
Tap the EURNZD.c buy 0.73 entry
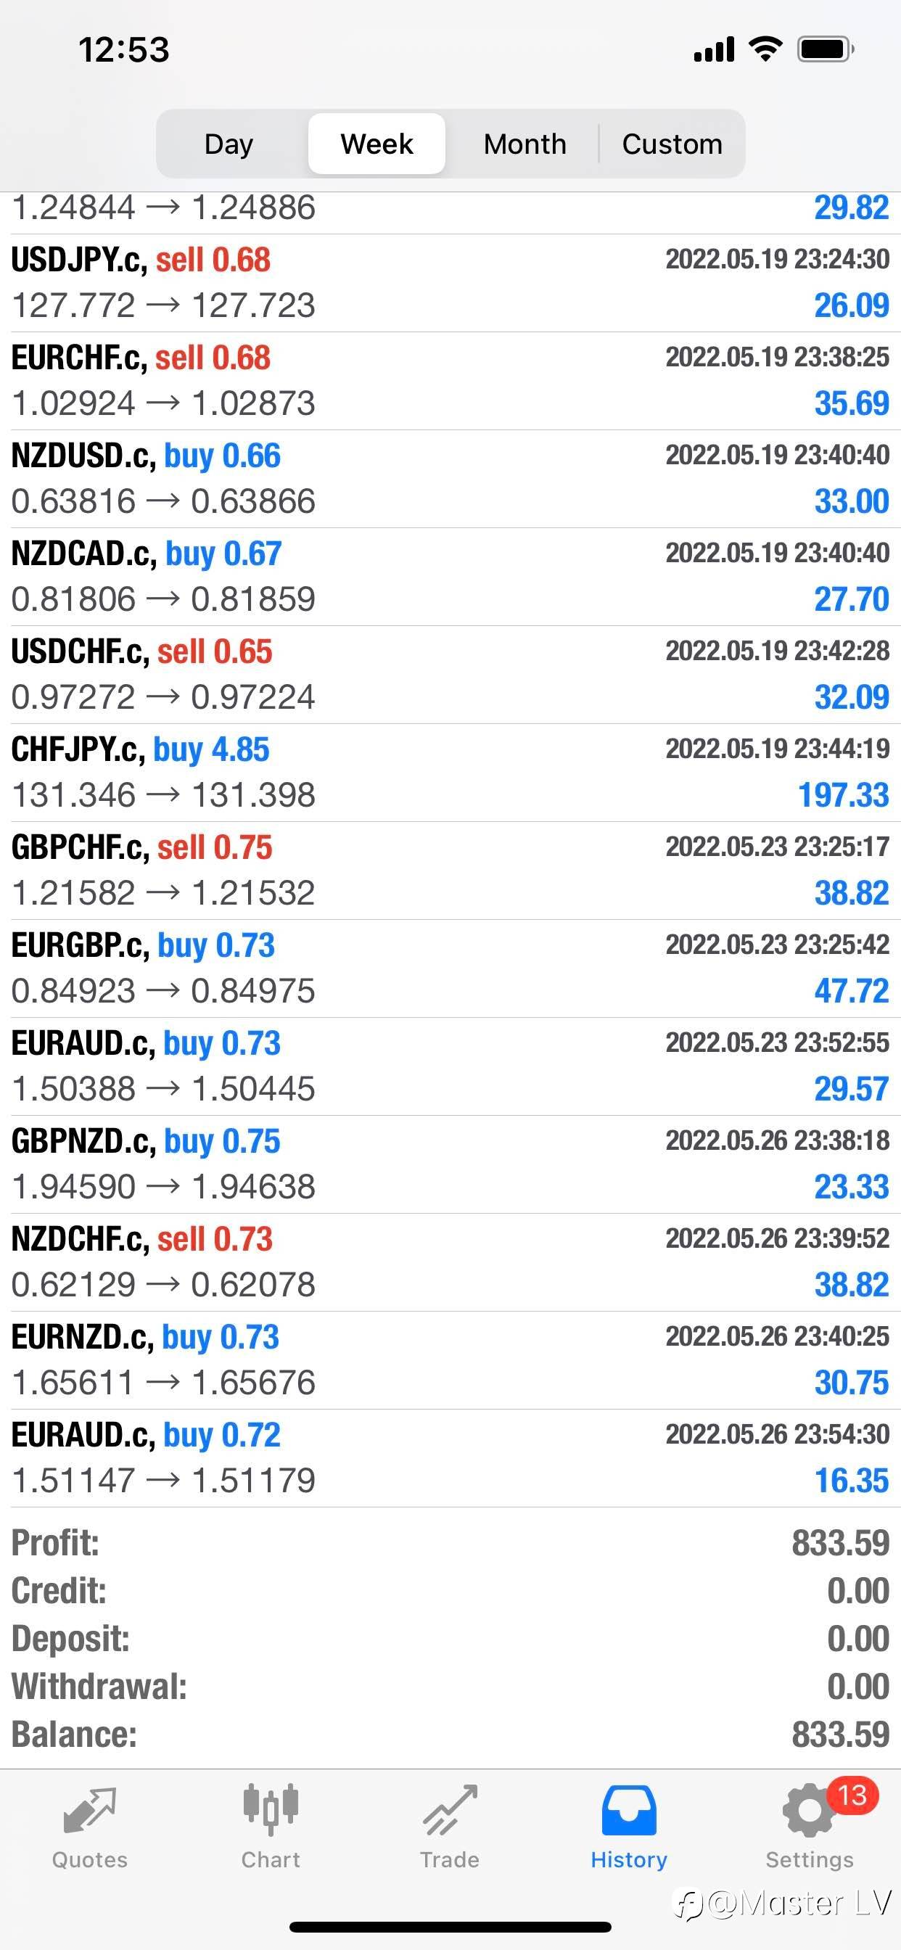[x=450, y=1360]
